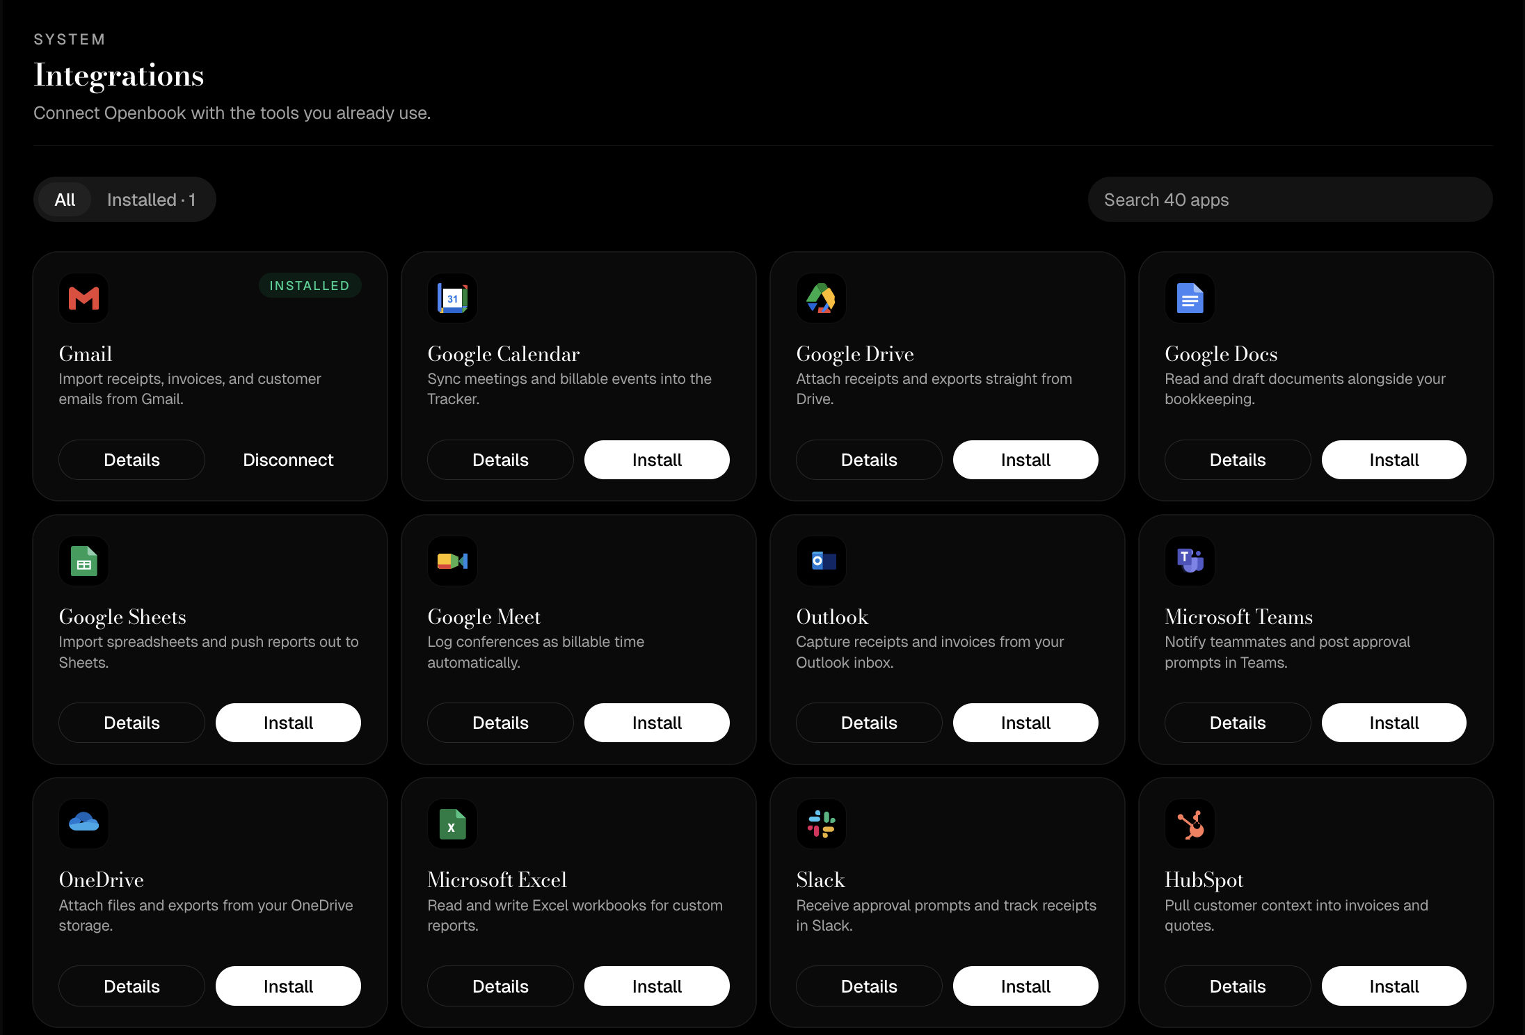
Task: Open Outlook Details
Action: (x=869, y=723)
